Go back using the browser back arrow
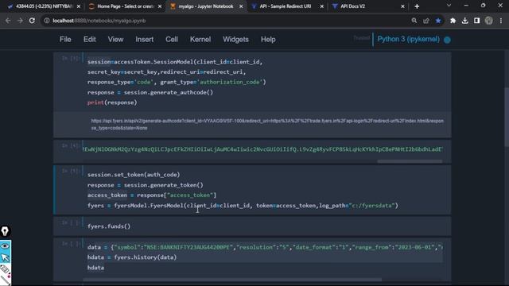 (8, 21)
